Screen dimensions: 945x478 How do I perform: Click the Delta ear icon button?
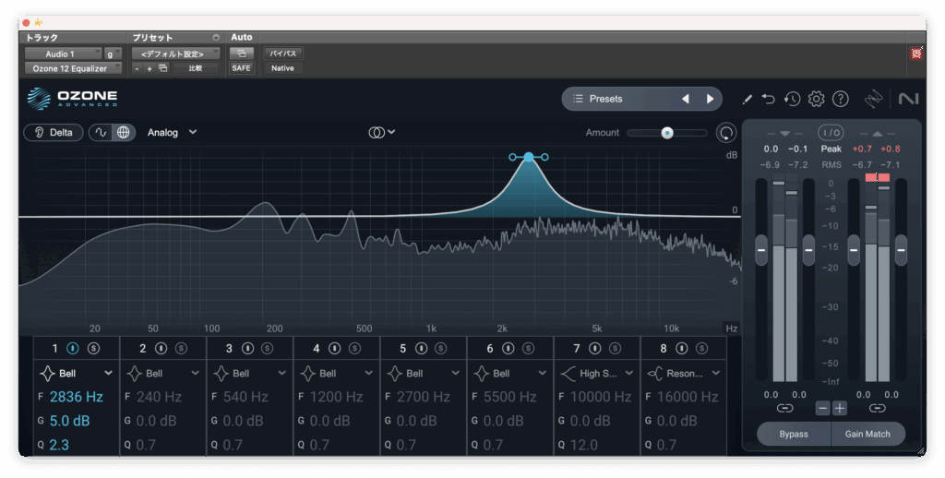coord(54,132)
